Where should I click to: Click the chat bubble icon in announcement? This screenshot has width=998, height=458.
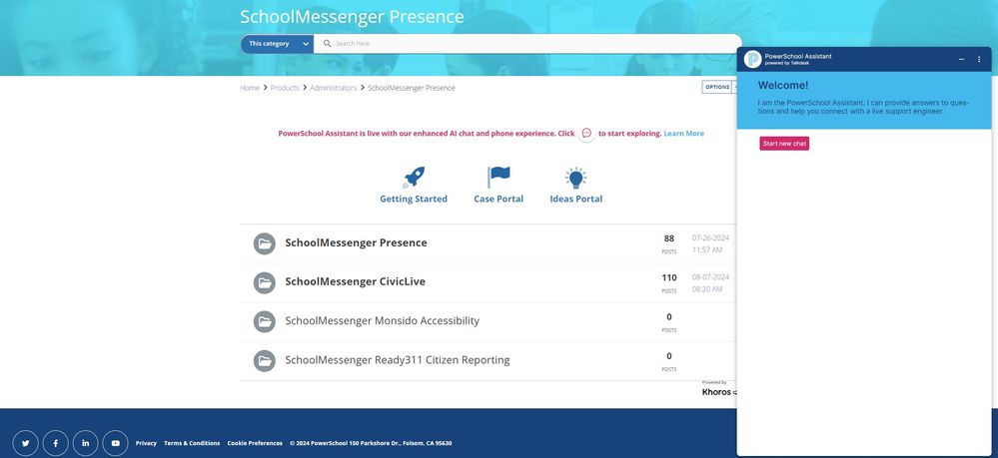coord(586,134)
